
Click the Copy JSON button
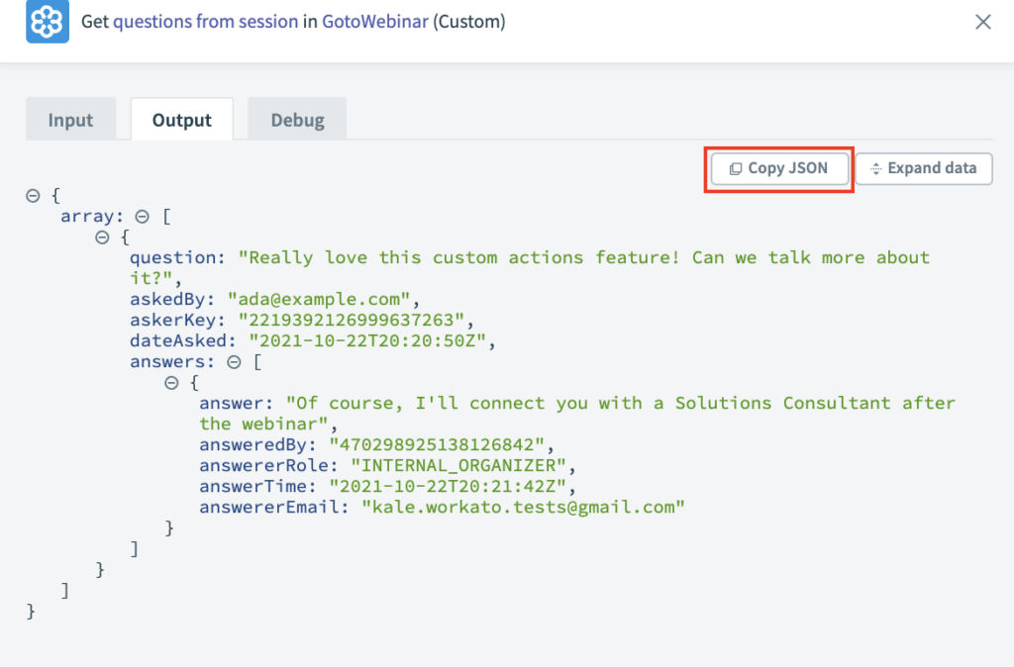coord(778,168)
